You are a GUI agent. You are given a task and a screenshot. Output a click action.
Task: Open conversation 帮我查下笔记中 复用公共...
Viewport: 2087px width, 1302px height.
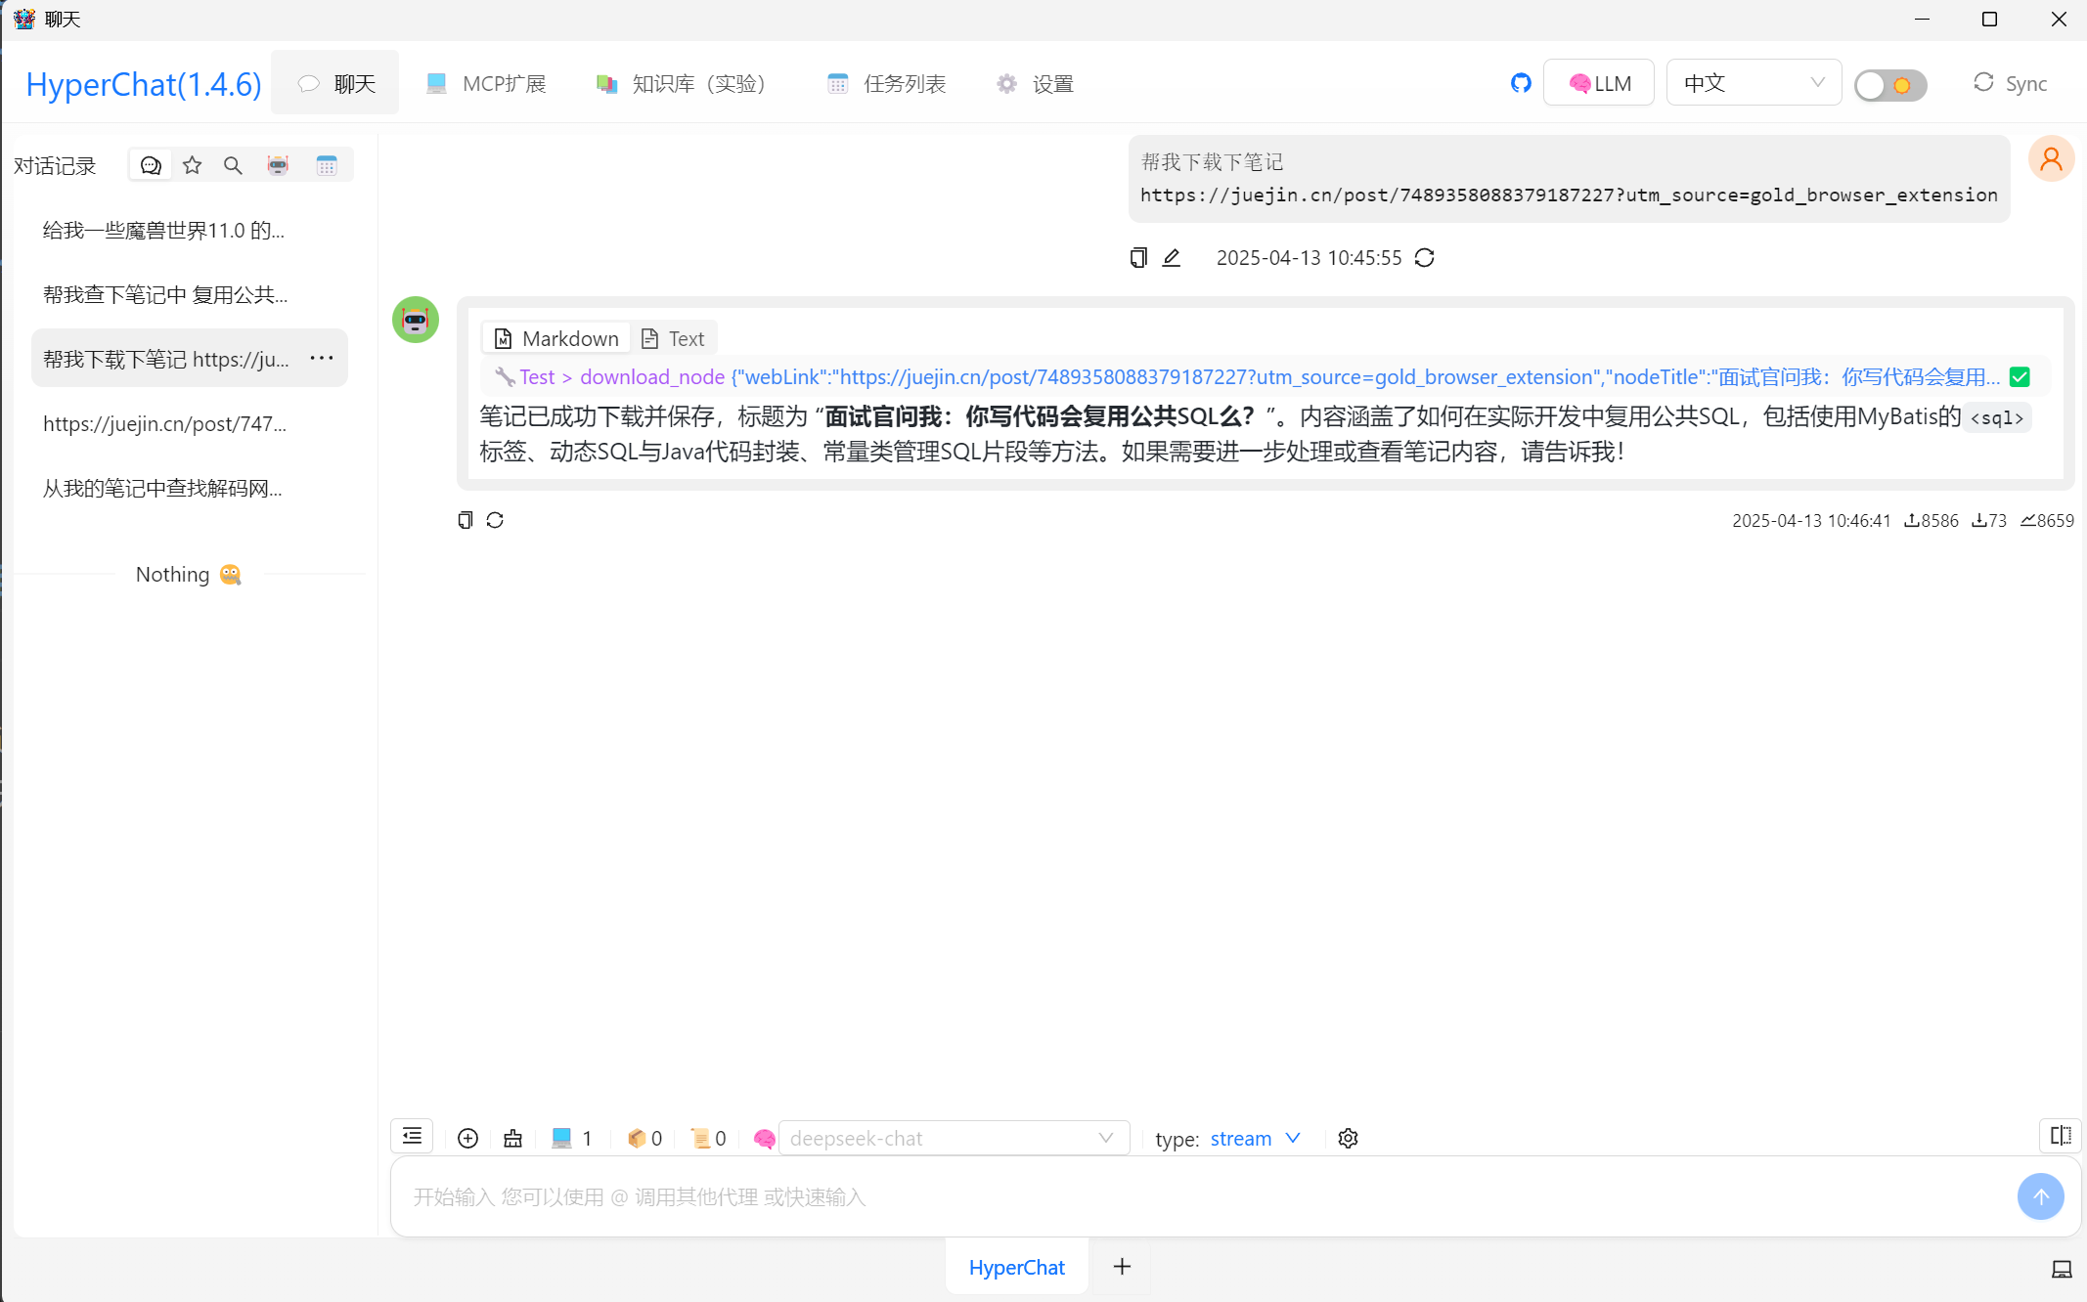190,294
